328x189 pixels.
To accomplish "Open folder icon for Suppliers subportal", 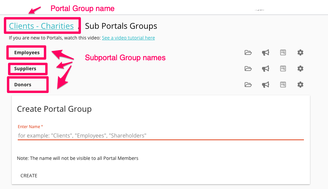I will (x=248, y=69).
